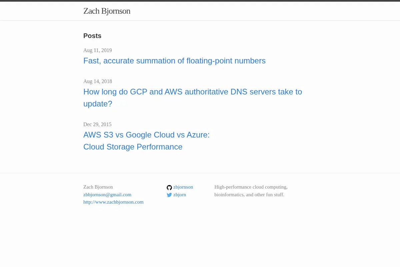Click the Aug 14, 2018 date

point(98,81)
